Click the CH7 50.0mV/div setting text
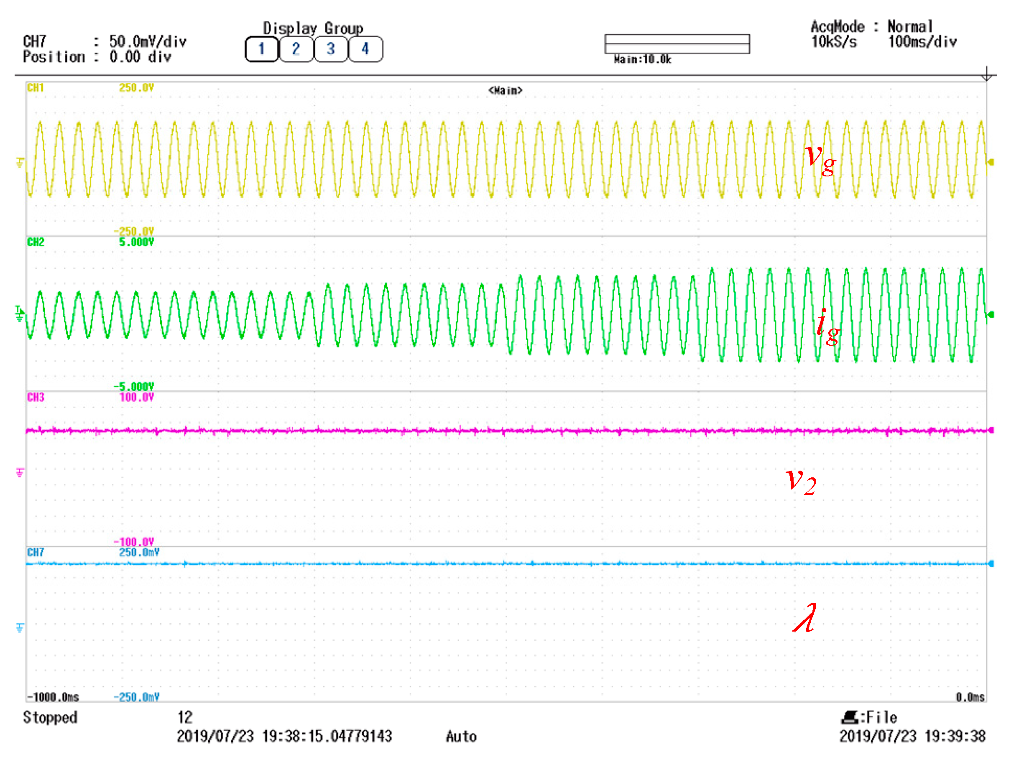The image size is (1024, 762). point(147,42)
